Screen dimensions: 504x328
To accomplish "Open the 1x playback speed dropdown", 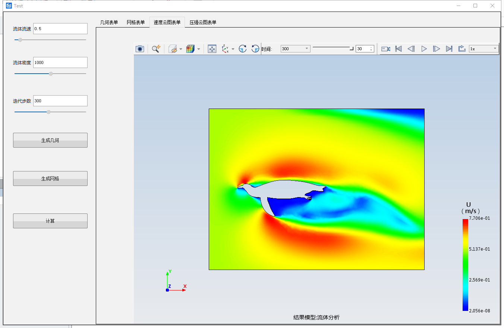I will coord(483,49).
